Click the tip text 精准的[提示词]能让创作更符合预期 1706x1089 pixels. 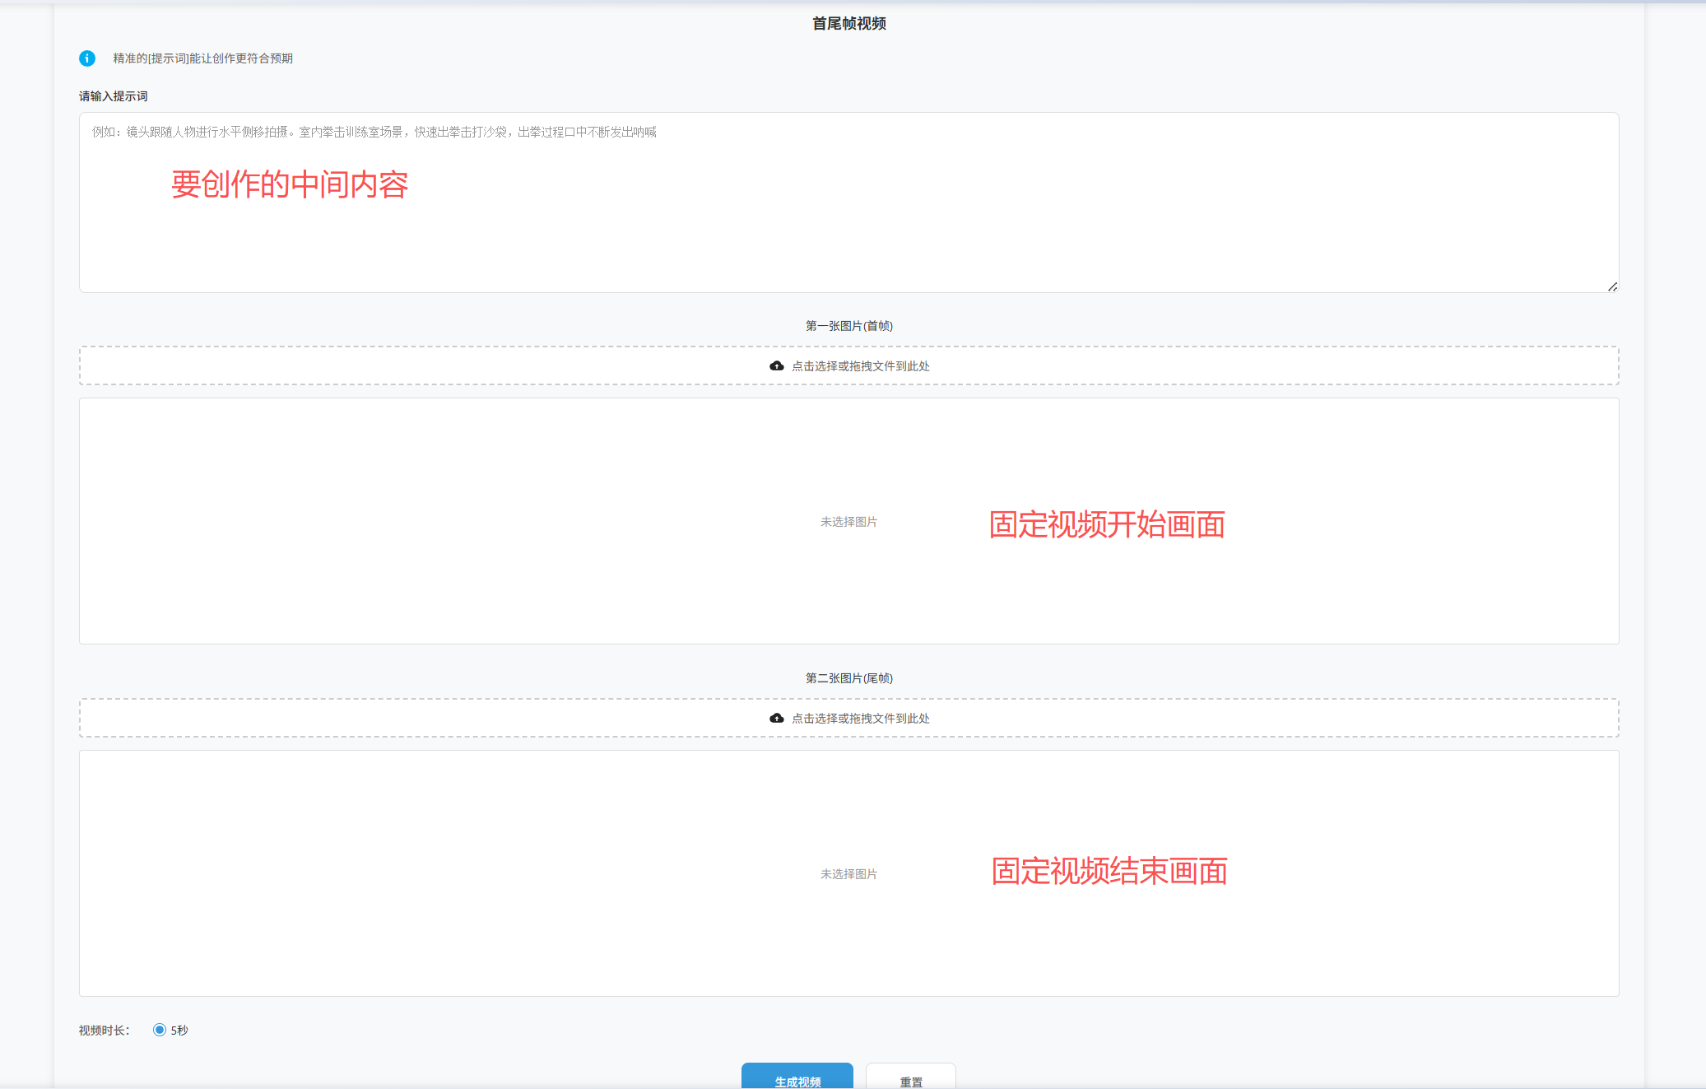(202, 58)
